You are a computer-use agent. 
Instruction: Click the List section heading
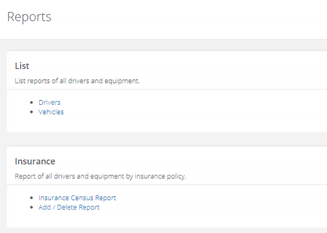[x=22, y=66]
